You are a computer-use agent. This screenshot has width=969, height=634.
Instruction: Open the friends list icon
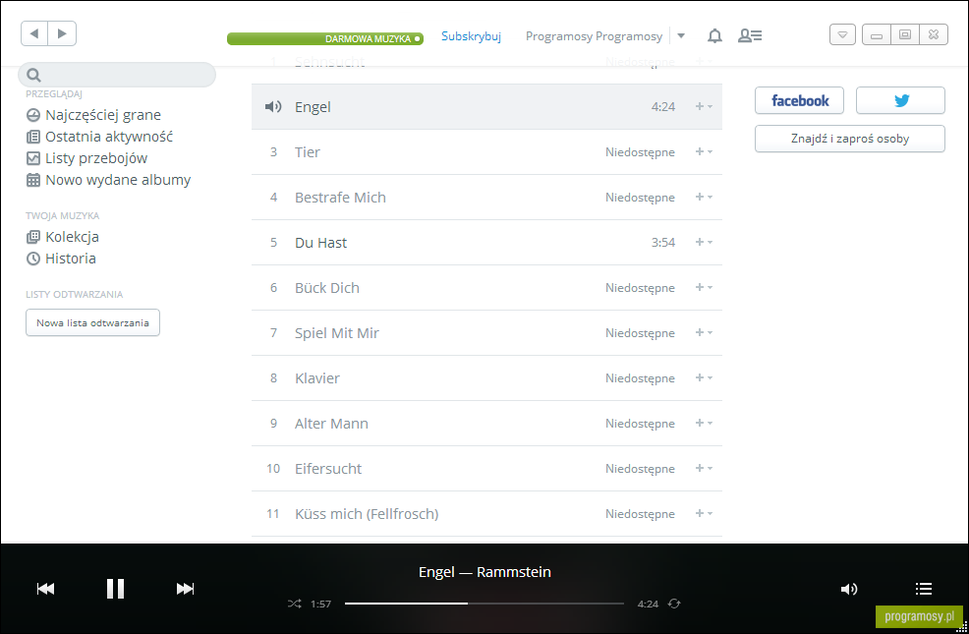tap(750, 35)
